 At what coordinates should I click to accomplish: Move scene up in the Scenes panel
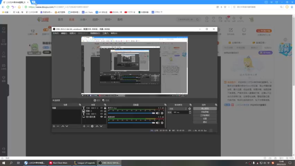coord(63,126)
